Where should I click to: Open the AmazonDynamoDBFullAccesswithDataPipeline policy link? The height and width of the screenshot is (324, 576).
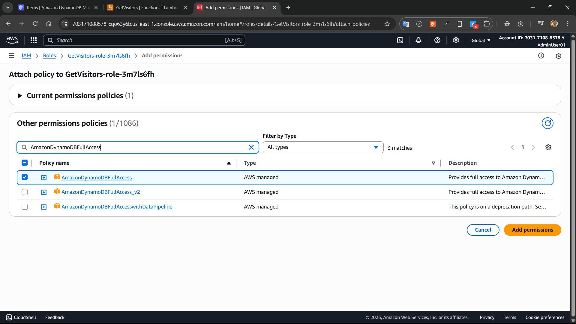pyautogui.click(x=117, y=207)
